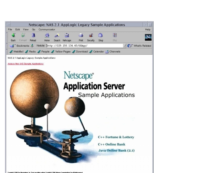The width and height of the screenshot is (210, 173).
Task: Open the Help menu
Action: [x=148, y=30]
